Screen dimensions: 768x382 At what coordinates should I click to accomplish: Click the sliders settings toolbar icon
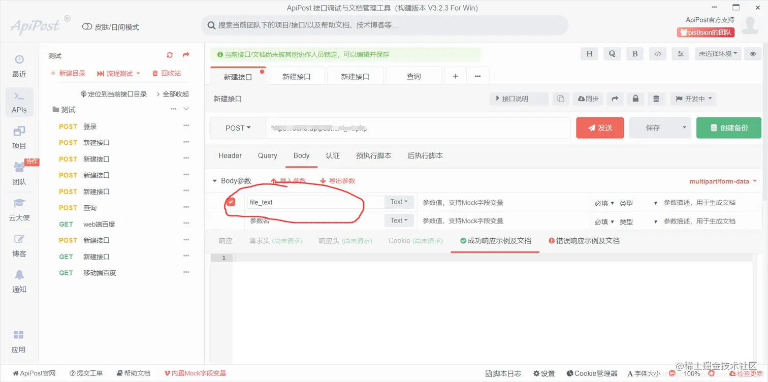tap(681, 54)
